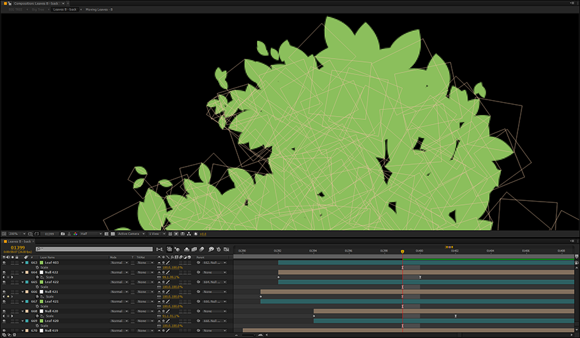Hide the Leaf 403 layer with its eye

click(x=4, y=263)
